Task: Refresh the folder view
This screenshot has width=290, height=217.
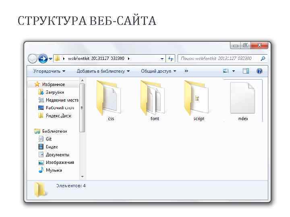Action: click(x=170, y=59)
